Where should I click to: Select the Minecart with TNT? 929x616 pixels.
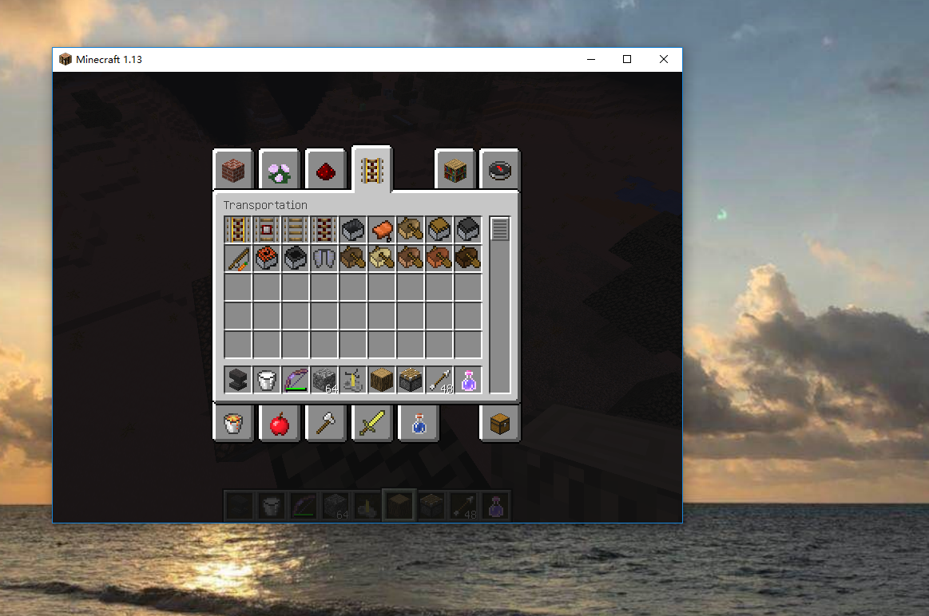click(267, 259)
